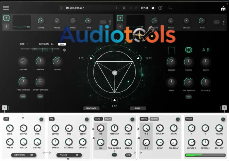Click the LINK button in SEND 1
This screenshot has height=161, width=229.
128,155
